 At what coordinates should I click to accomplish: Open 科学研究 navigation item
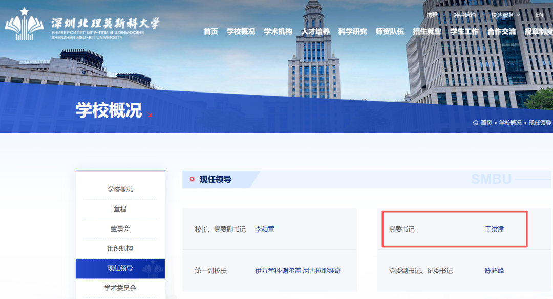(x=353, y=31)
